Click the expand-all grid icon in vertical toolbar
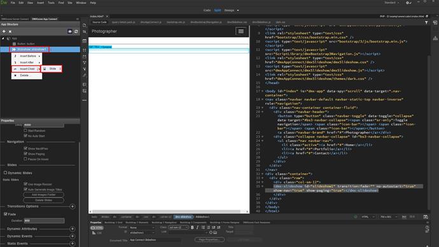439x247 pixels. coord(84,50)
